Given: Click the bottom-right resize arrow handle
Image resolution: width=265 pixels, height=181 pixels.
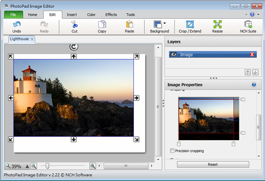Looking at the screenshot, I should [x=136, y=139].
